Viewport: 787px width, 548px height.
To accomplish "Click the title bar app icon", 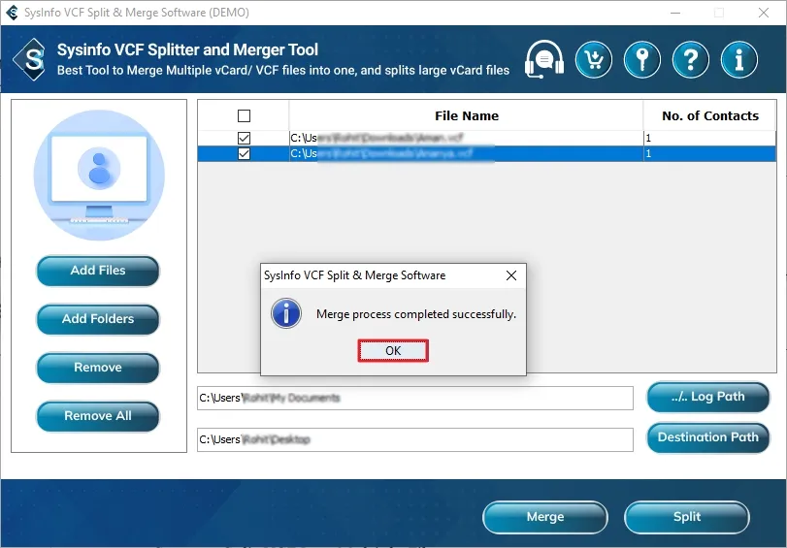I will pyautogui.click(x=12, y=12).
